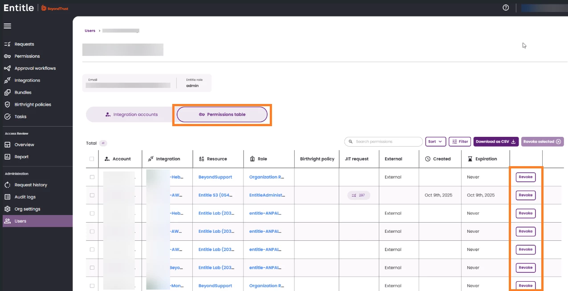Check the -Mon… BeyondSupport row checkbox
The height and width of the screenshot is (291, 568).
(x=92, y=286)
